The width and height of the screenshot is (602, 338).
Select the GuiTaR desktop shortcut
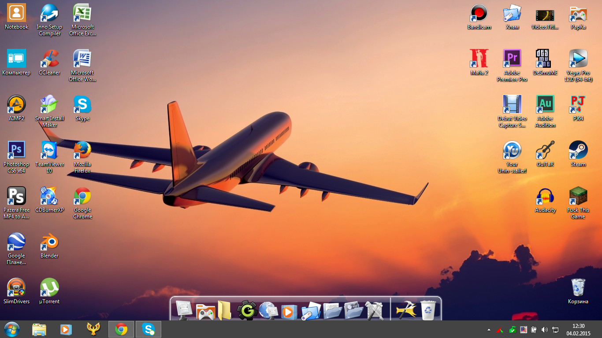545,154
